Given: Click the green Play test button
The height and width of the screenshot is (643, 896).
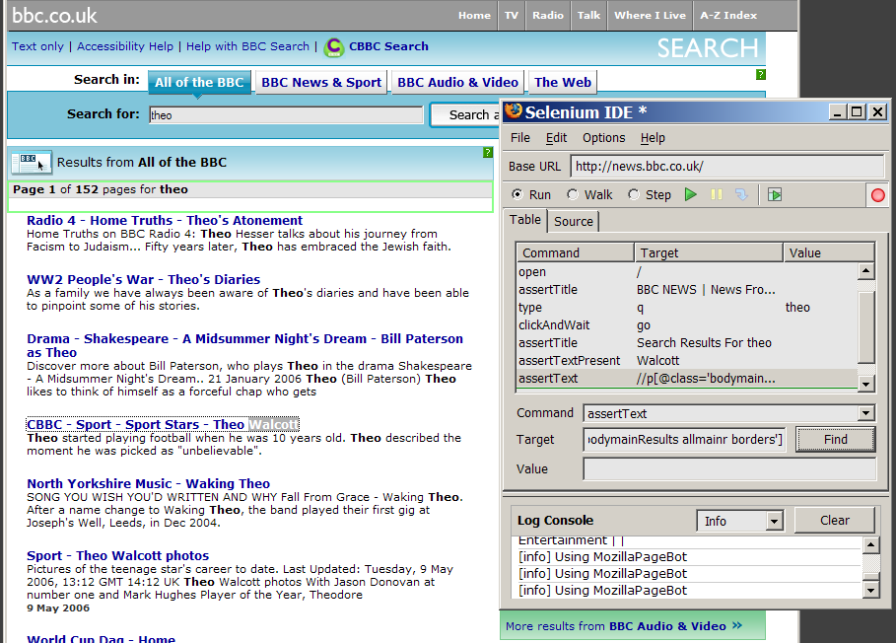Looking at the screenshot, I should [x=690, y=195].
